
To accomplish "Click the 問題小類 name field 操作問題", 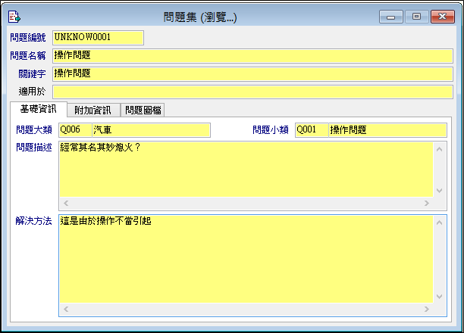I will (387, 130).
